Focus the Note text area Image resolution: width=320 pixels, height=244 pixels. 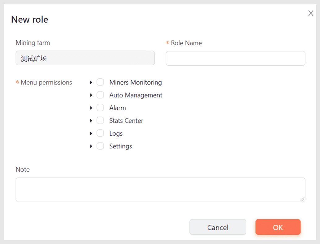coord(160,190)
